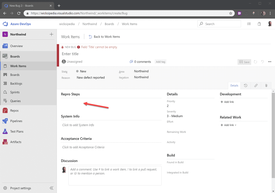Switch to the Details tab
This screenshot has width=275, height=193.
[234, 85]
